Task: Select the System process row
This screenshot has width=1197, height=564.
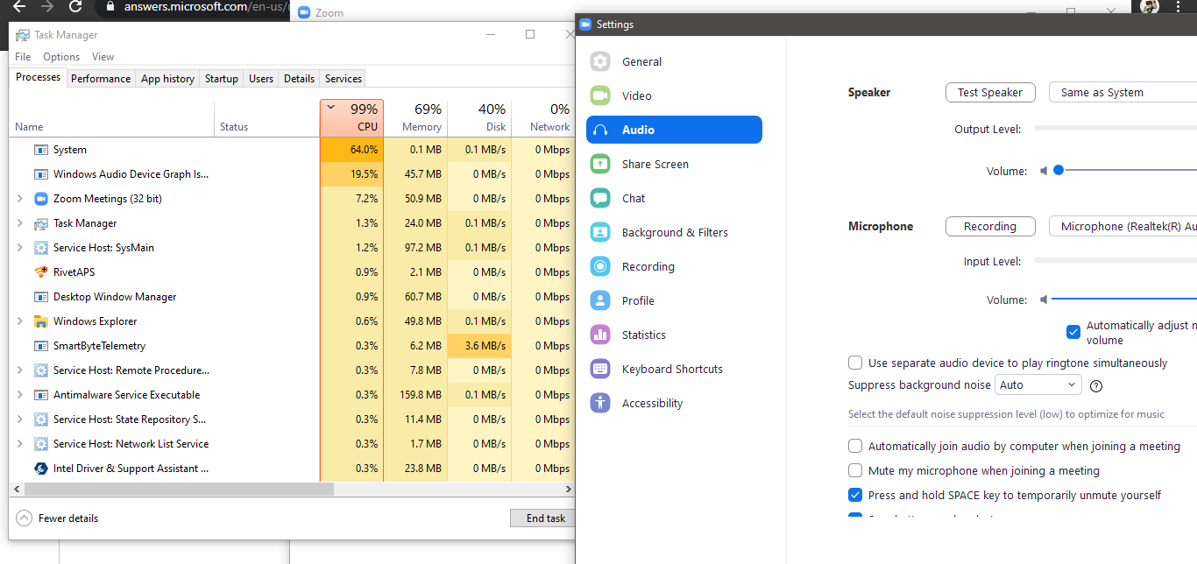Action: 292,150
